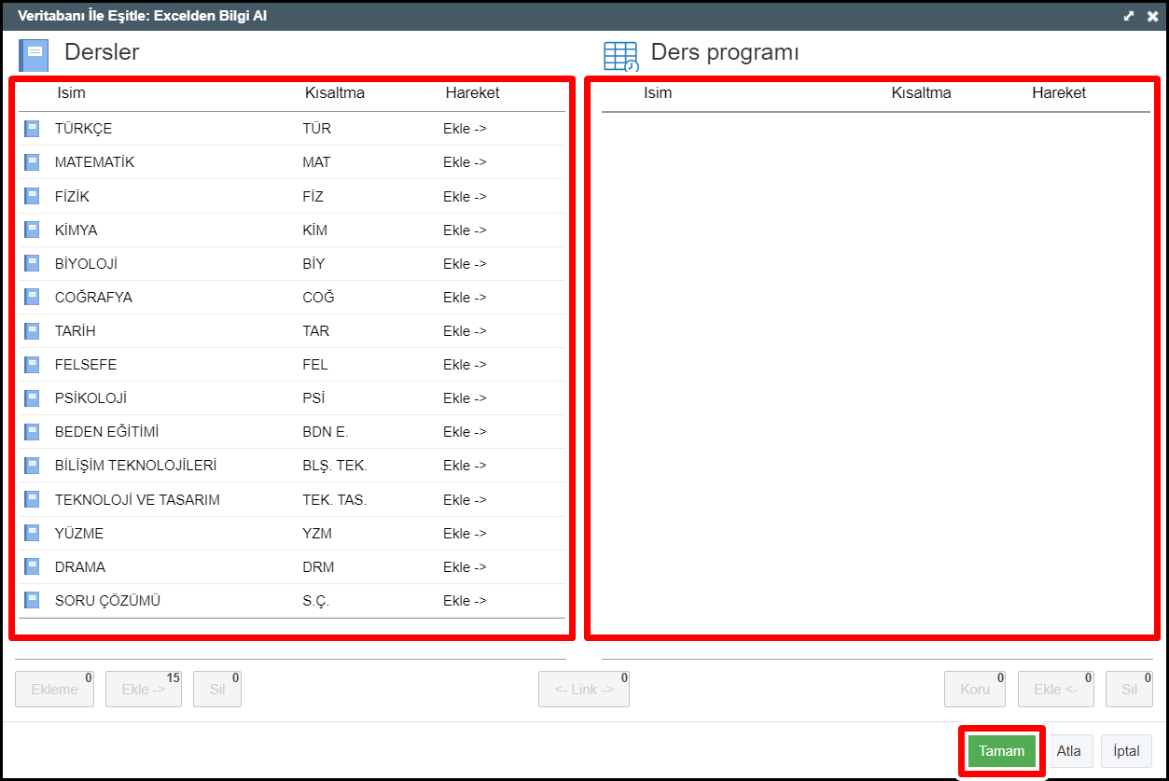
Task: Skip this step with Atla
Action: (1069, 751)
